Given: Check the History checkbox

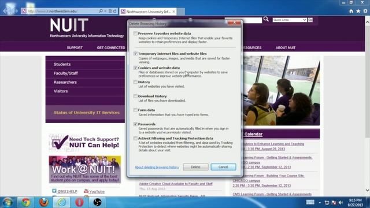Looking at the screenshot, I should 135,82.
